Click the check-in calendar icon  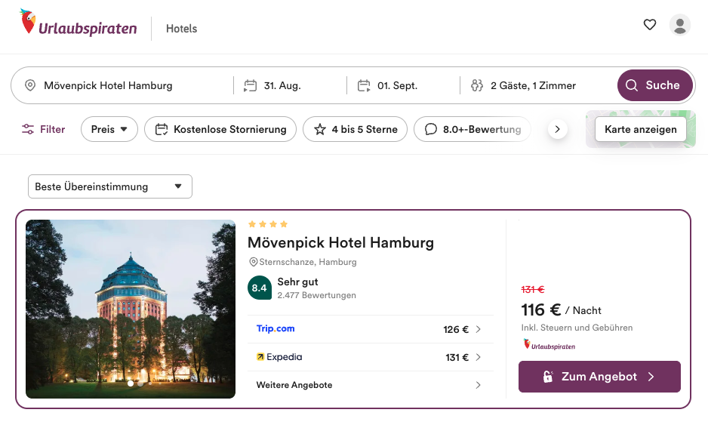tap(250, 85)
